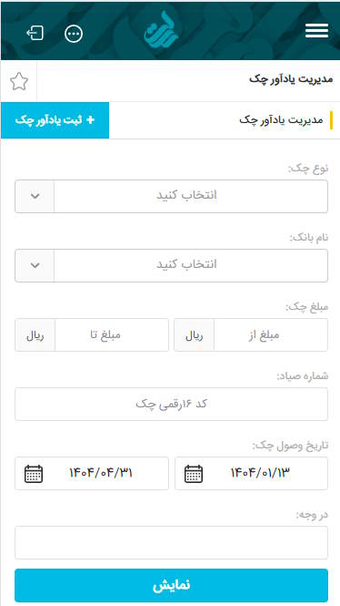Expand chevron arrow of نوع چک selector
The width and height of the screenshot is (340, 606).
[x=35, y=196]
